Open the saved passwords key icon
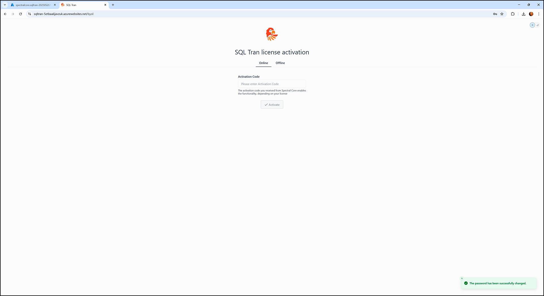 [495, 14]
